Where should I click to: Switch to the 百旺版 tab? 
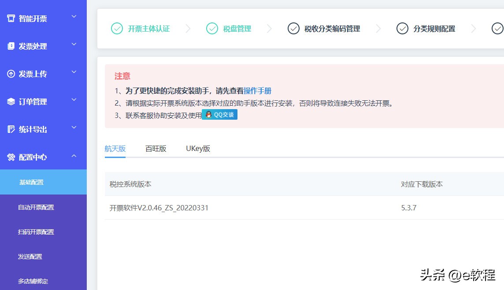click(x=156, y=148)
